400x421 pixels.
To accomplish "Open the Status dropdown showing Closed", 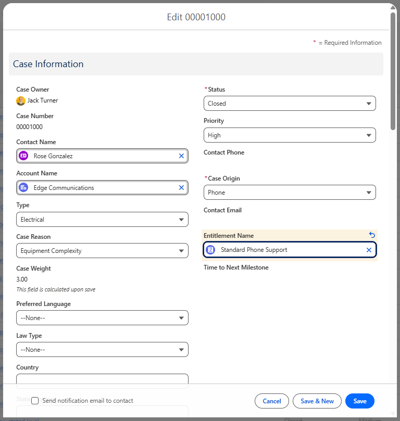I will 289,104.
